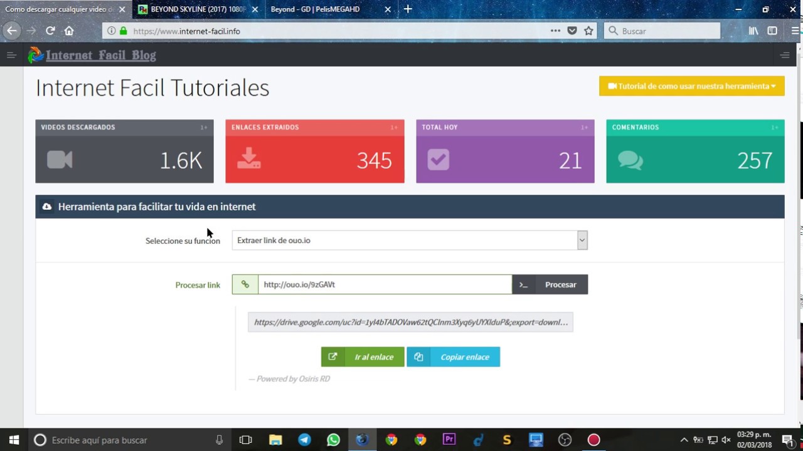Screen dimensions: 803x451
Task: Switch to BEYOND SKYLINE (2017) tab
Action: [192, 9]
